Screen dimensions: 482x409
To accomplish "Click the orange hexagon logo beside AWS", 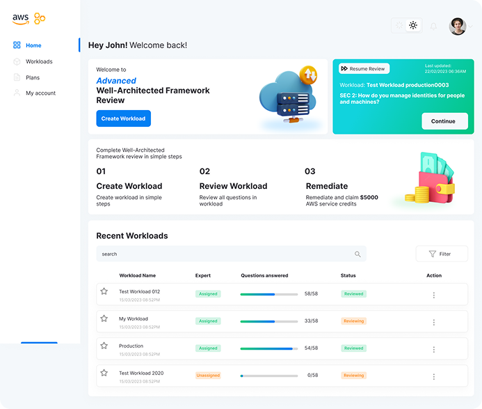I will 40,19.
